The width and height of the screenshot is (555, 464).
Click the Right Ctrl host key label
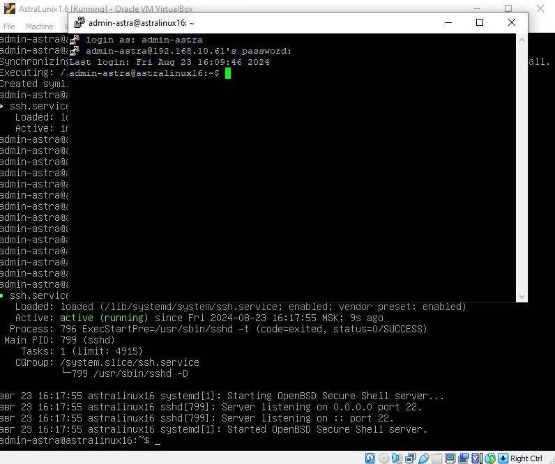(x=526, y=458)
